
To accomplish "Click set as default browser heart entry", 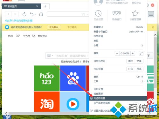I will [x=101, y=111].
